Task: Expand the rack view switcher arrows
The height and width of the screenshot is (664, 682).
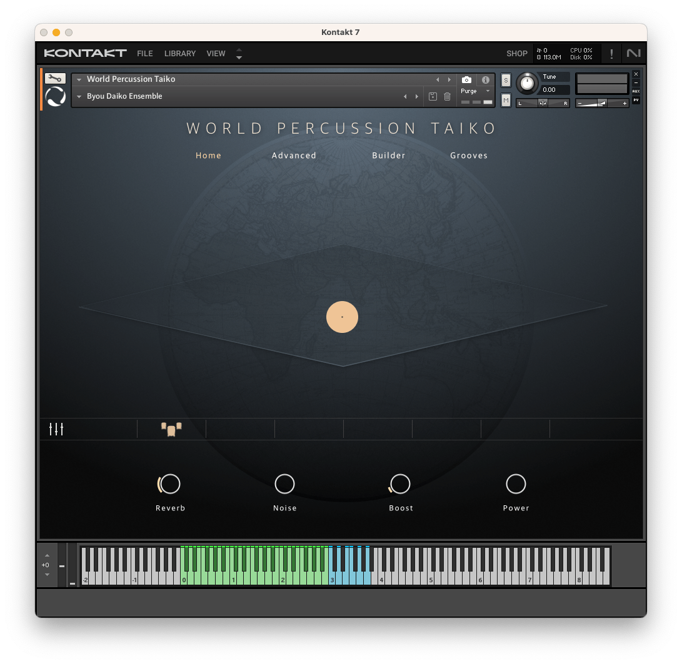Action: [x=239, y=54]
